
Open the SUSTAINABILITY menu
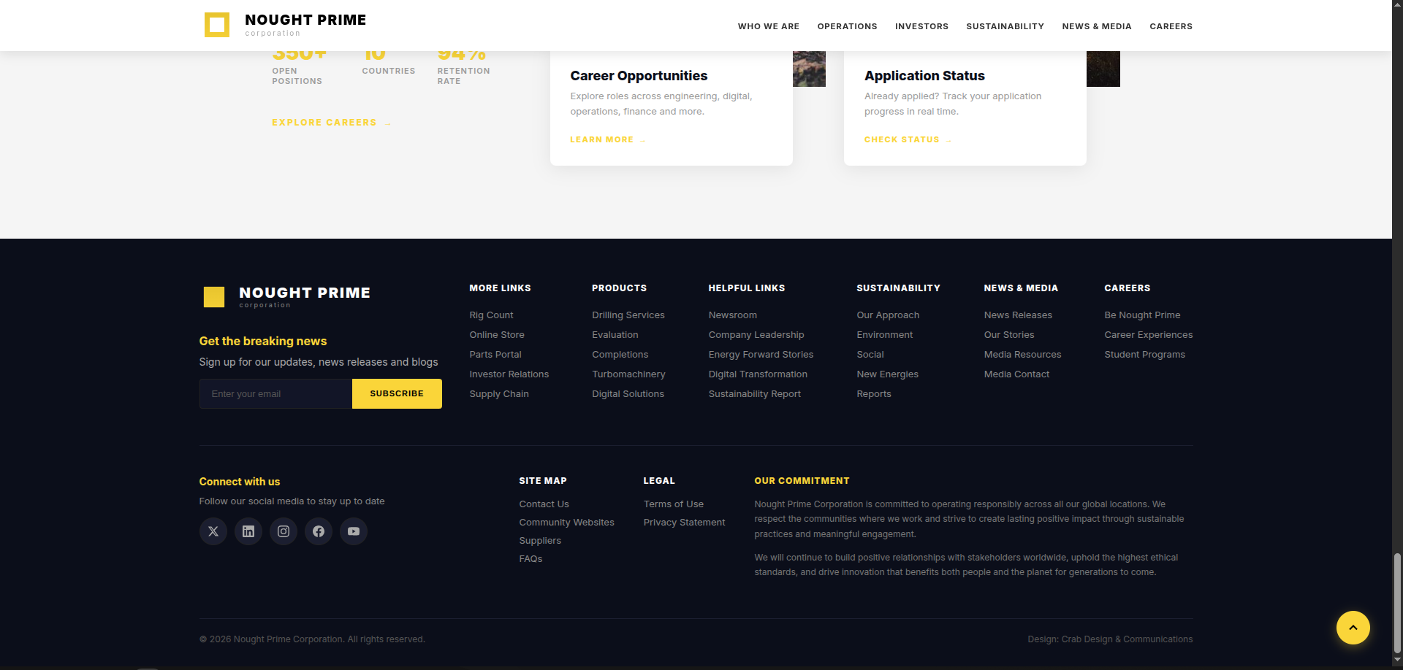click(x=1005, y=26)
